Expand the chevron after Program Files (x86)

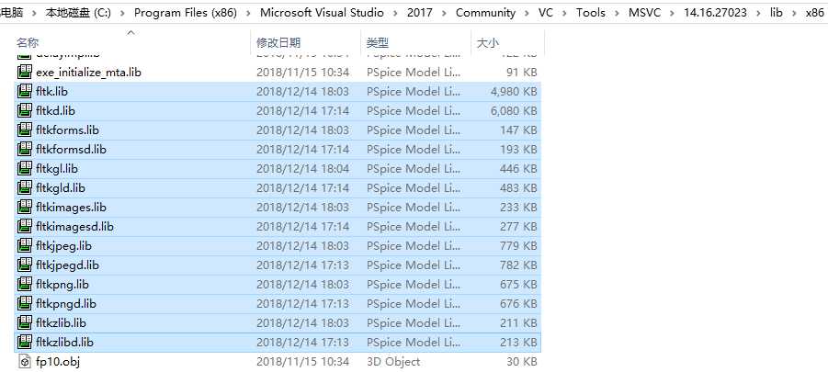(x=248, y=13)
